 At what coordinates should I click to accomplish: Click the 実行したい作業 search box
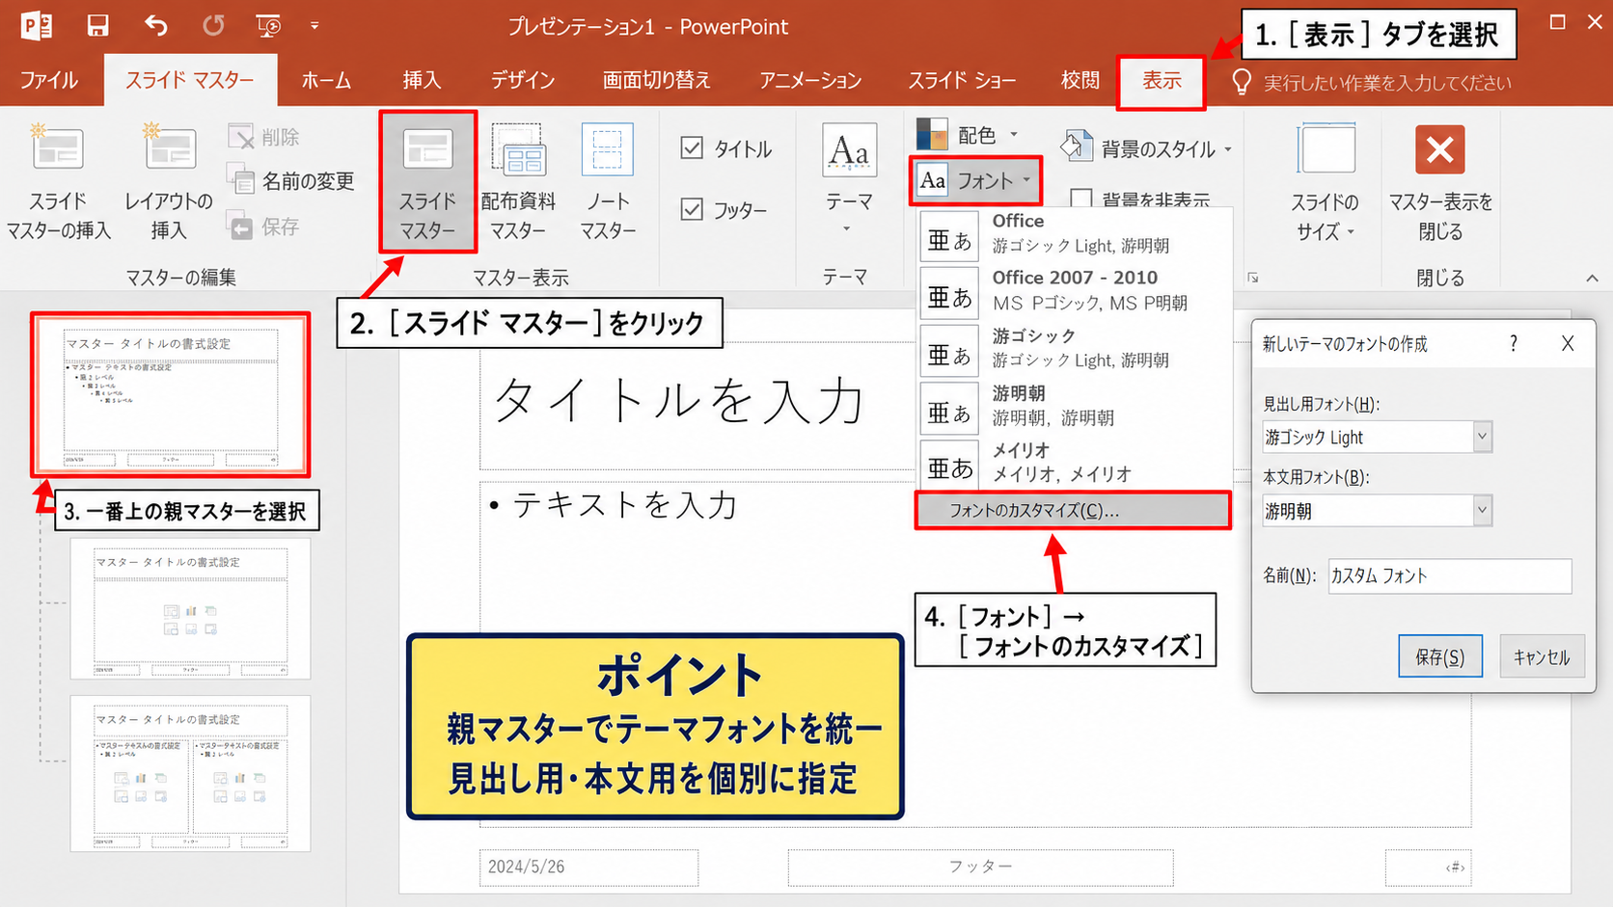coord(1372,83)
